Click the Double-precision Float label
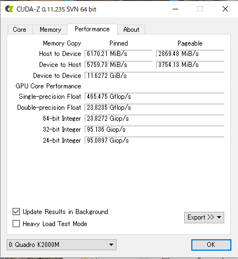 pyautogui.click(x=49, y=108)
